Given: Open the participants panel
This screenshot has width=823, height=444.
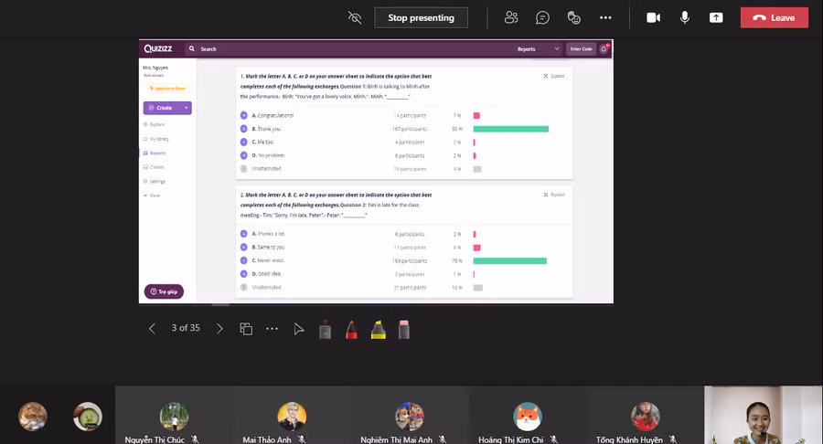Looking at the screenshot, I should (511, 17).
